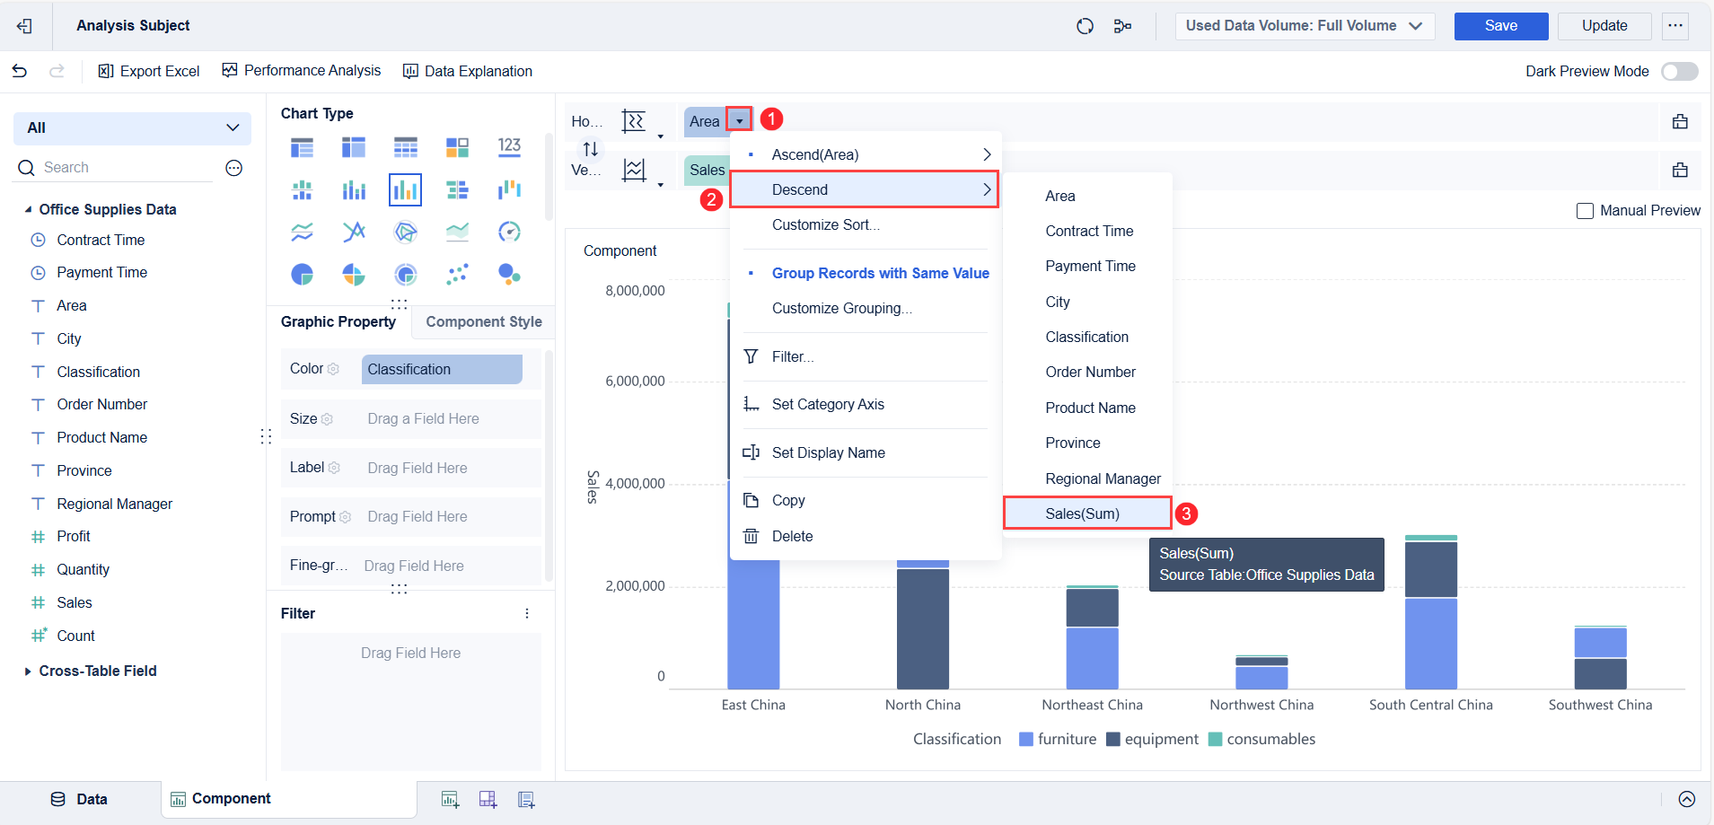The width and height of the screenshot is (1714, 825).
Task: Toggle Dark Preview Mode switch
Action: pos(1679,71)
